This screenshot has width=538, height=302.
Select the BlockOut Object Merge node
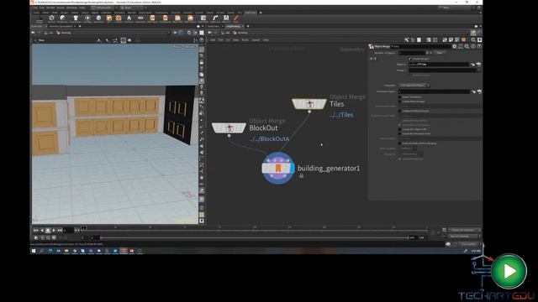[x=229, y=128]
